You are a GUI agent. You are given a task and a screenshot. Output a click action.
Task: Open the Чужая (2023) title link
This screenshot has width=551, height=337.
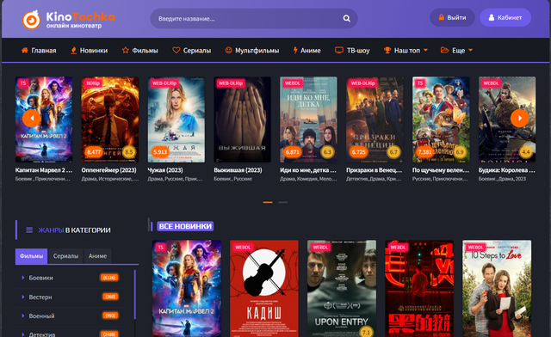click(x=165, y=170)
